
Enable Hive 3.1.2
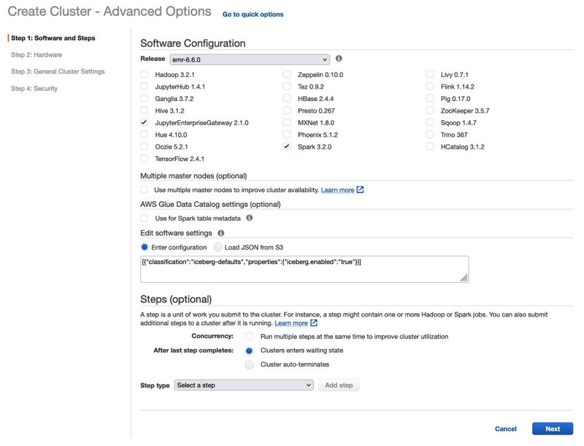point(144,111)
